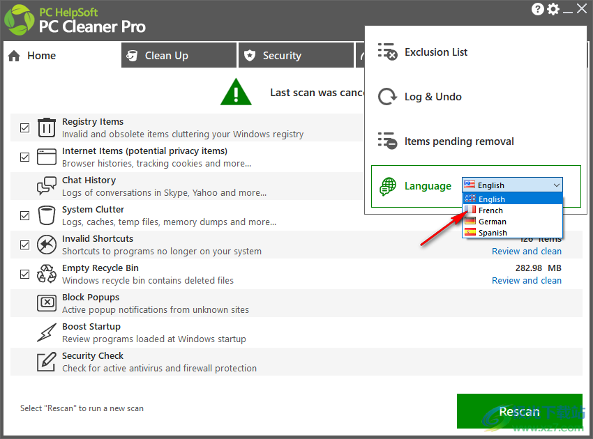This screenshot has height=439, width=593.
Task: Click the Security Check title
Action: click(93, 356)
